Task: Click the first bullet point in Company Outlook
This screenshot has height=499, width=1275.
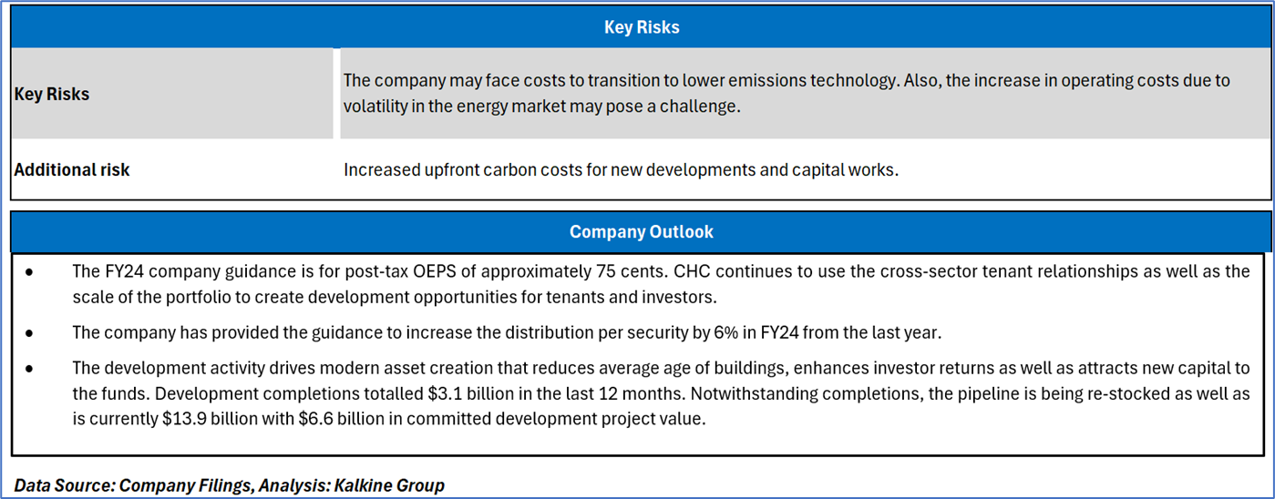Action: tap(31, 272)
